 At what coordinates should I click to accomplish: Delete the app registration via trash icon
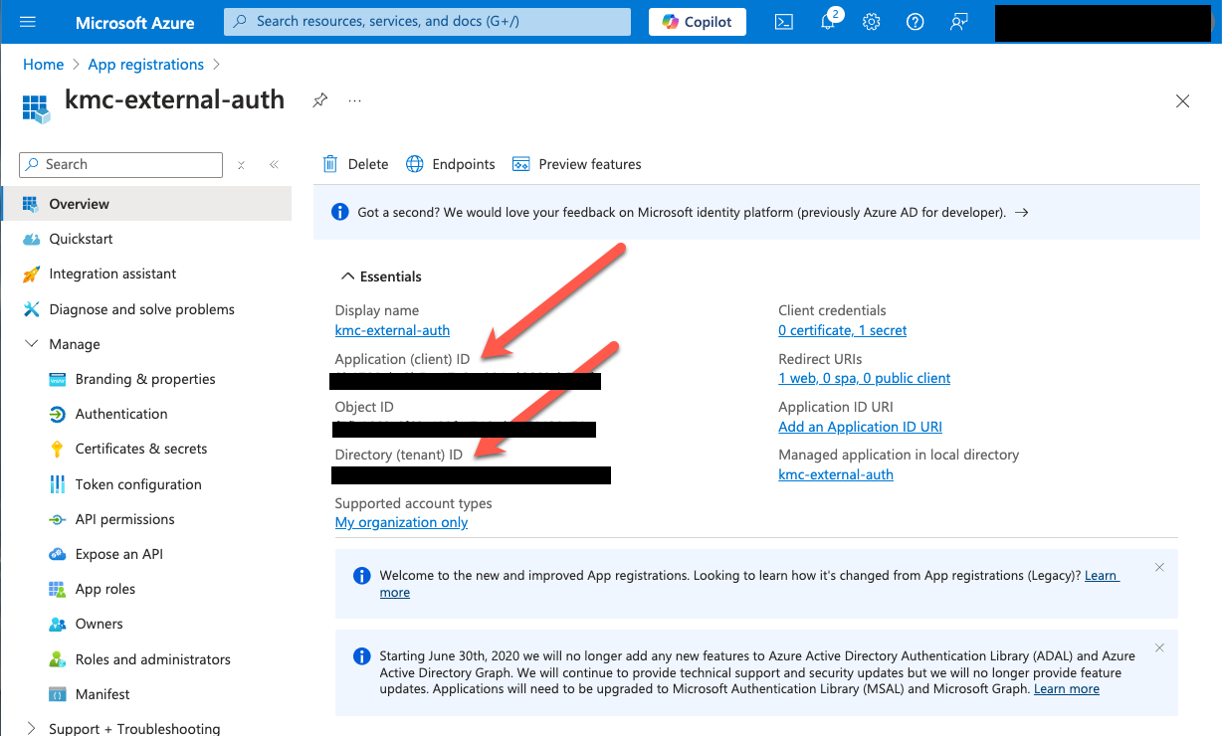[353, 163]
